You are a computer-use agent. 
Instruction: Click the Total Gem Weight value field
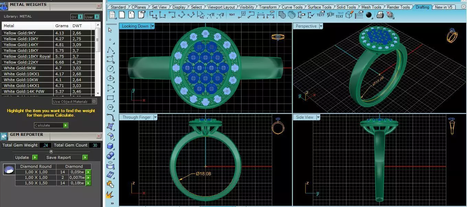[x=45, y=145]
